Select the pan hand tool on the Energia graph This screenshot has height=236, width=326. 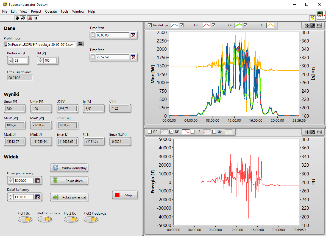point(319,132)
